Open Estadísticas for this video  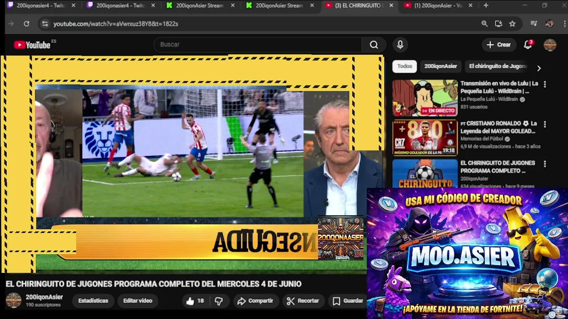(x=93, y=301)
